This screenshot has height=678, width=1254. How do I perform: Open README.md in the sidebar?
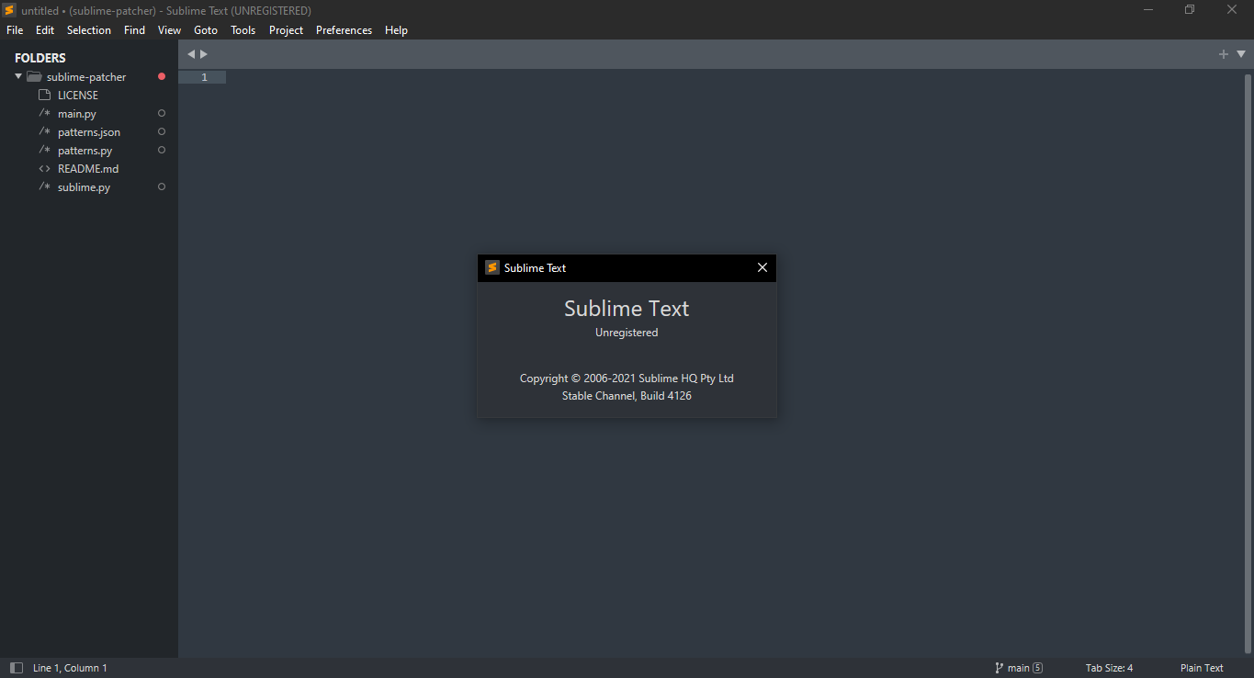tap(88, 169)
